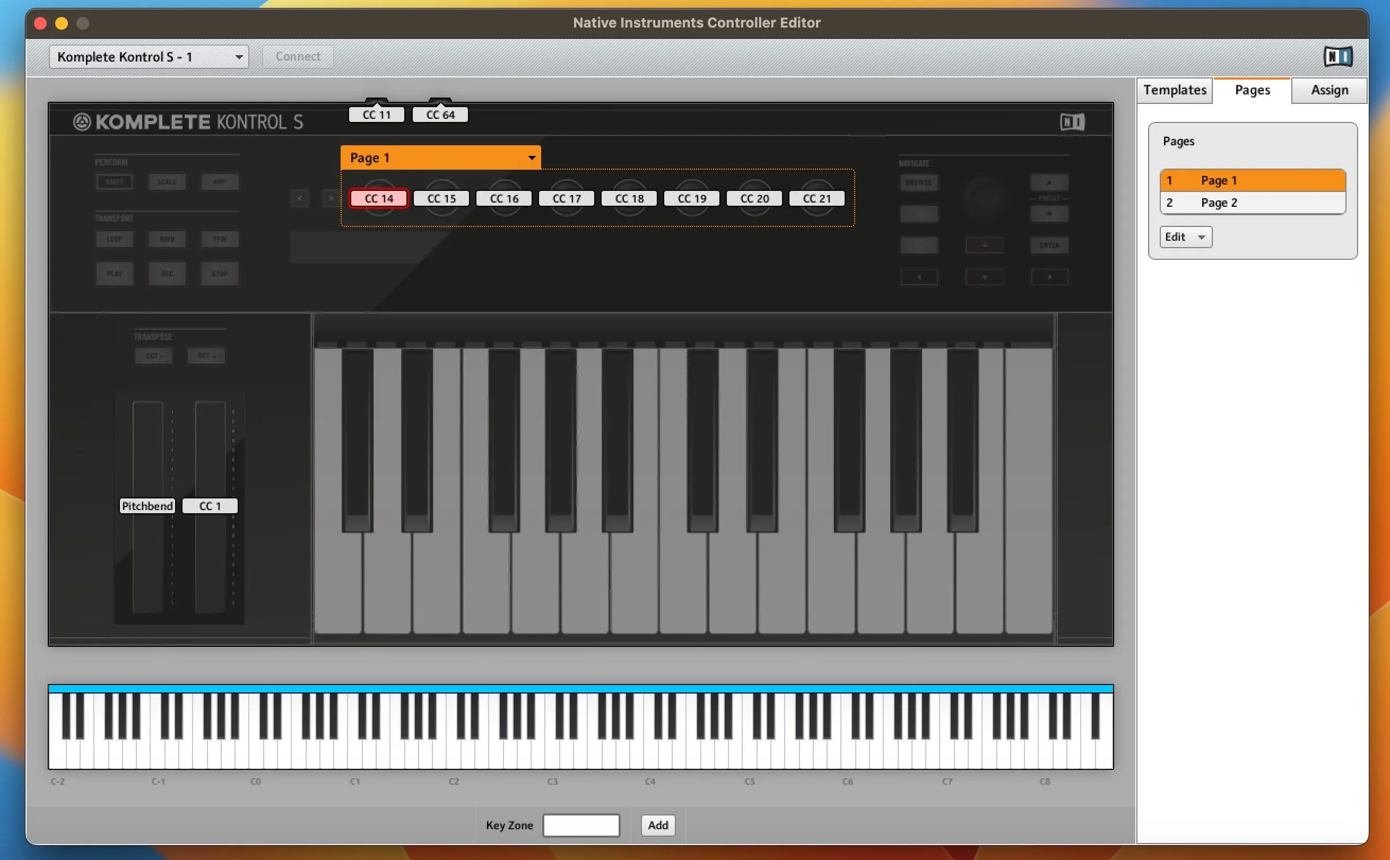Click the CC 11 assignment above the display
This screenshot has width=1390, height=860.
376,114
